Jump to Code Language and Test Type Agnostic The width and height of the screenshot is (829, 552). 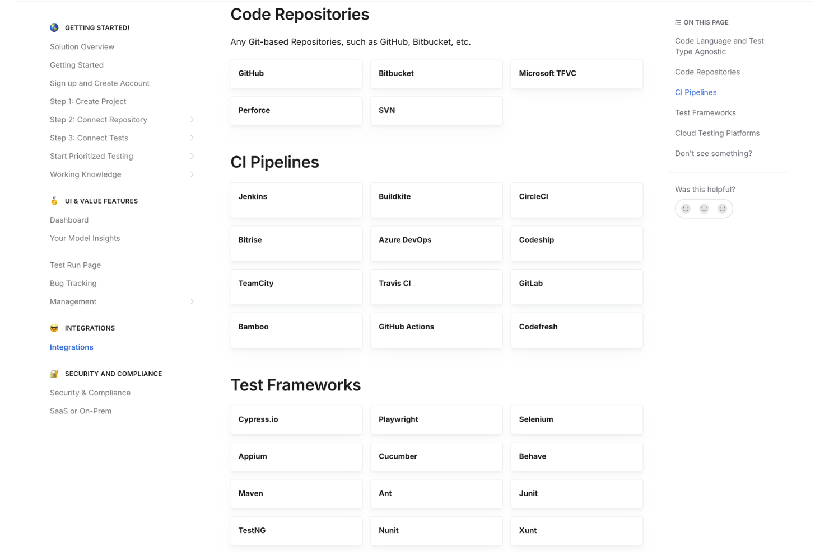click(719, 46)
